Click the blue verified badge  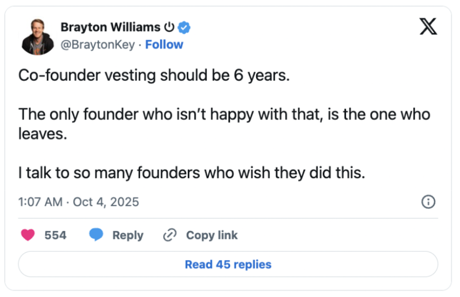click(184, 28)
